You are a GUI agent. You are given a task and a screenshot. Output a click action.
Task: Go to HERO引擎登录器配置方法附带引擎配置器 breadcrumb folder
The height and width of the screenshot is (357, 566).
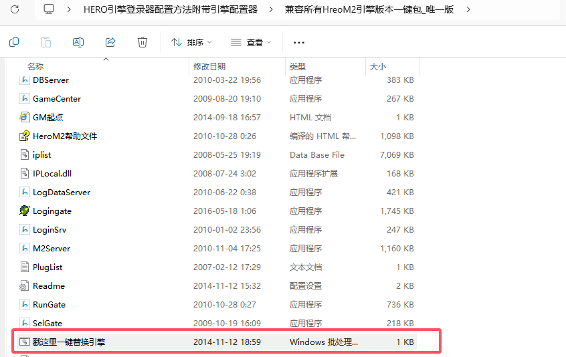(x=171, y=10)
